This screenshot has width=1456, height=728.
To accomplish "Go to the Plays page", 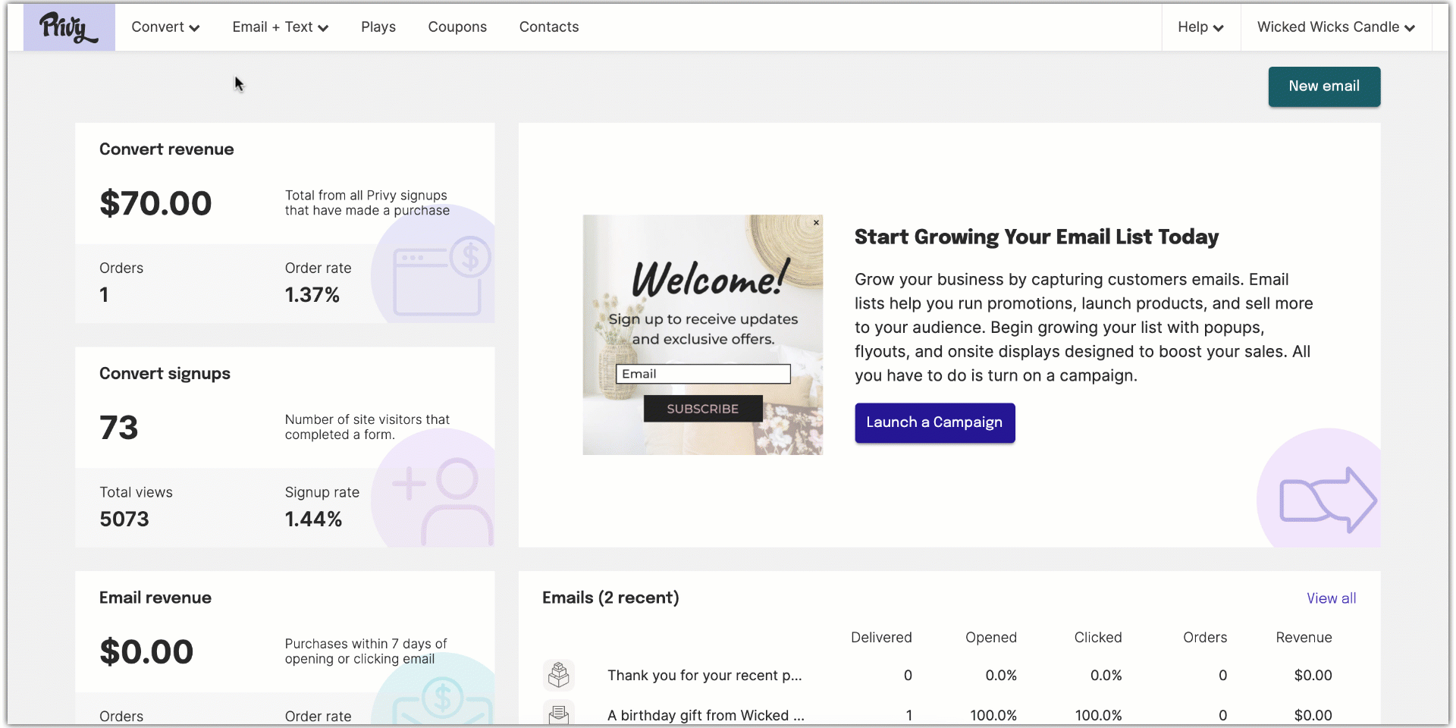I will click(x=378, y=27).
